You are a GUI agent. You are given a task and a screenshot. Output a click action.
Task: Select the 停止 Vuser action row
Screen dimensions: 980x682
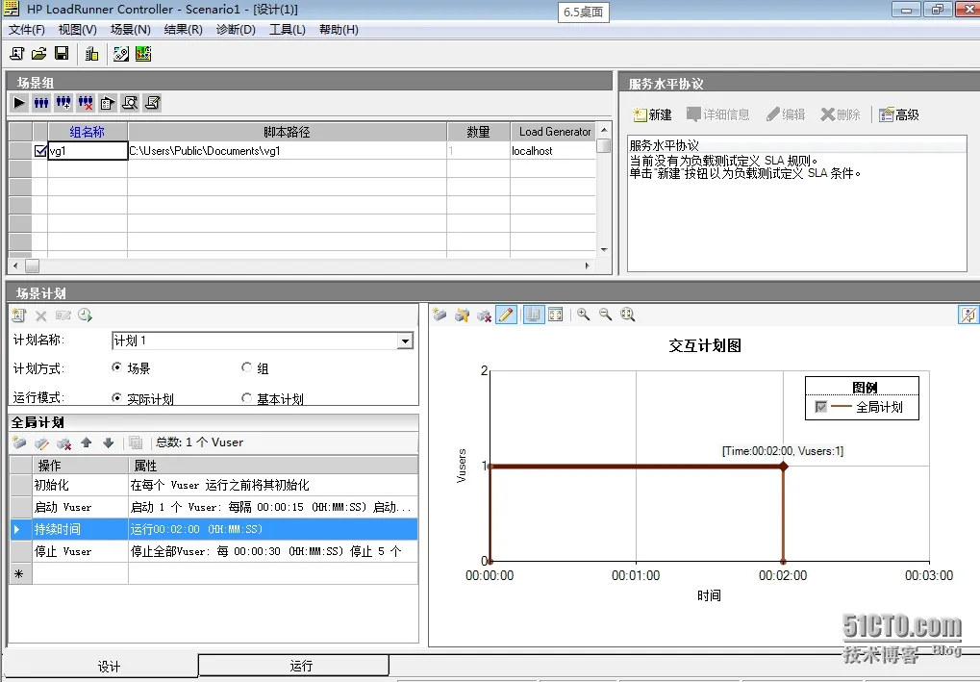point(214,551)
